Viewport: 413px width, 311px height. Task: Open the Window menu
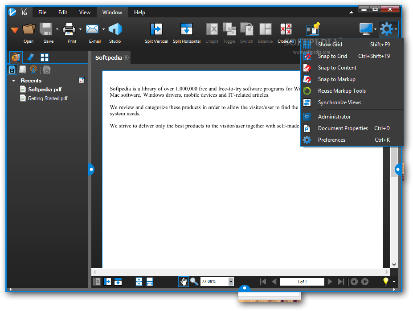(x=112, y=12)
